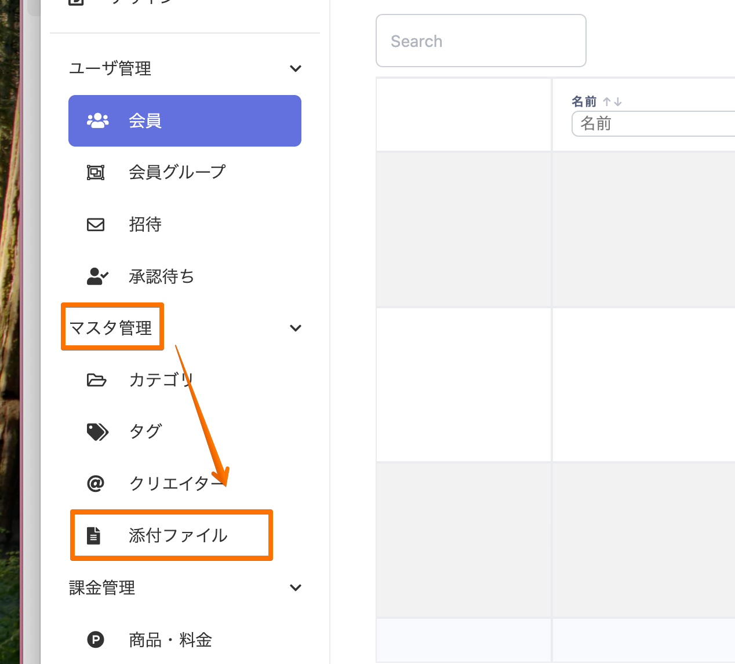Sort the table by 名前 column
The height and width of the screenshot is (664, 735).
click(x=612, y=102)
